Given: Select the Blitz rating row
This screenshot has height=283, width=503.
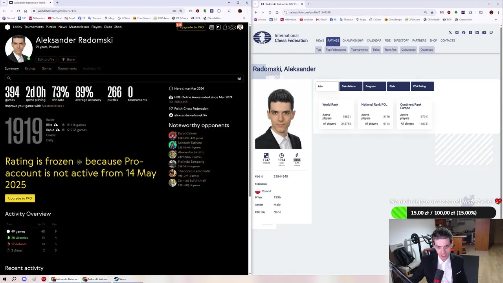Looking at the screenshot, I should point(66,125).
